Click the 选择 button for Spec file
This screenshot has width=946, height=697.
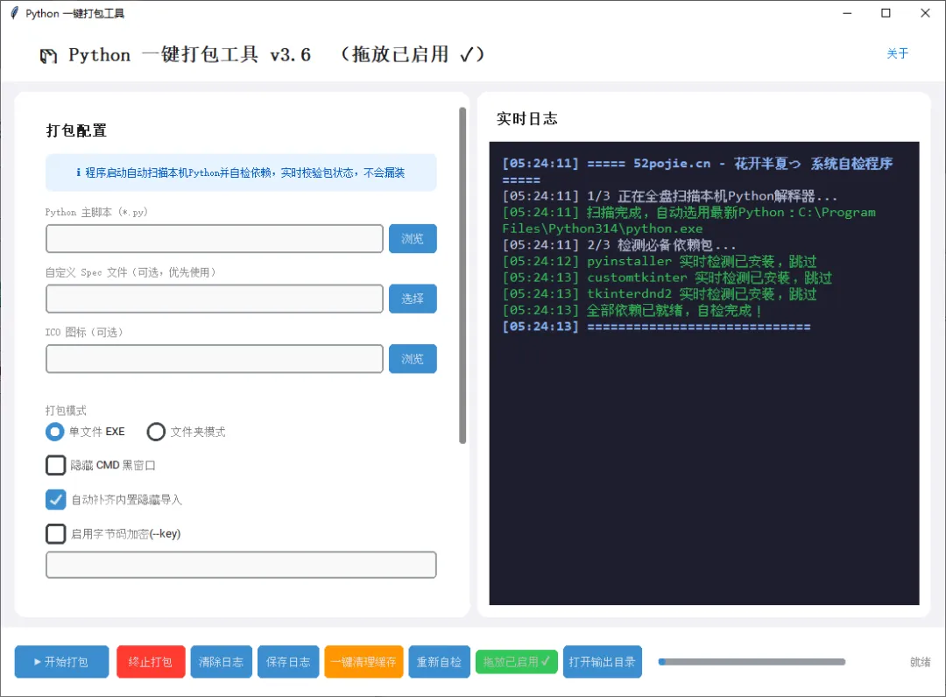[413, 299]
